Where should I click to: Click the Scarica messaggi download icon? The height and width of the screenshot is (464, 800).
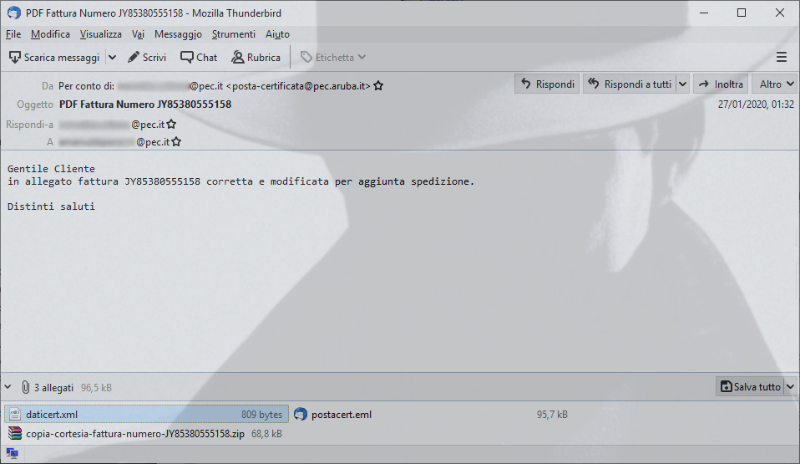pos(15,57)
